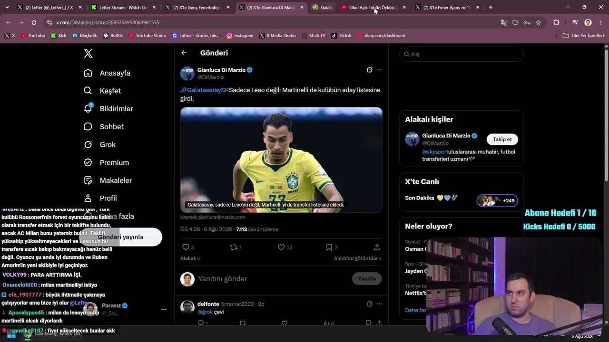Click the Chrome taskbar icon

(28, 334)
